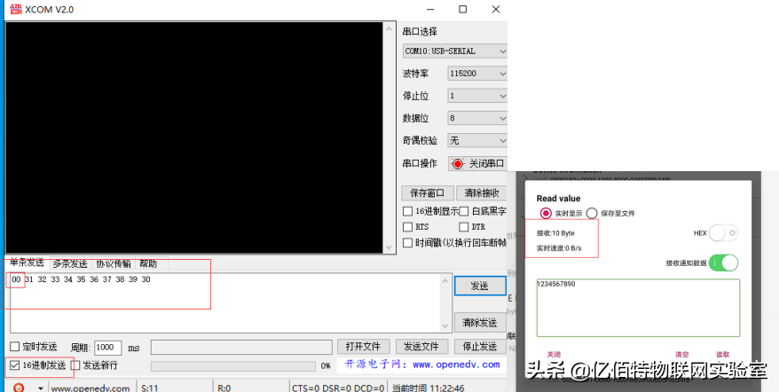779x392 pixels.
Task: Click the received data box showing 1234567890
Action: [x=638, y=308]
